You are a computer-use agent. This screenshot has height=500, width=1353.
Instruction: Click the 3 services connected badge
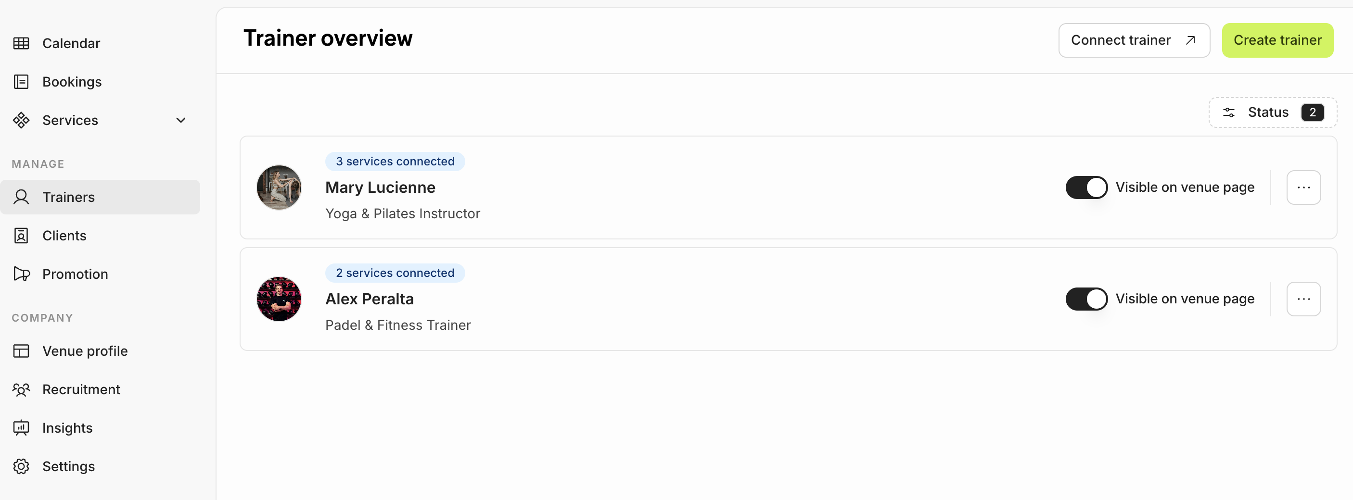click(395, 162)
